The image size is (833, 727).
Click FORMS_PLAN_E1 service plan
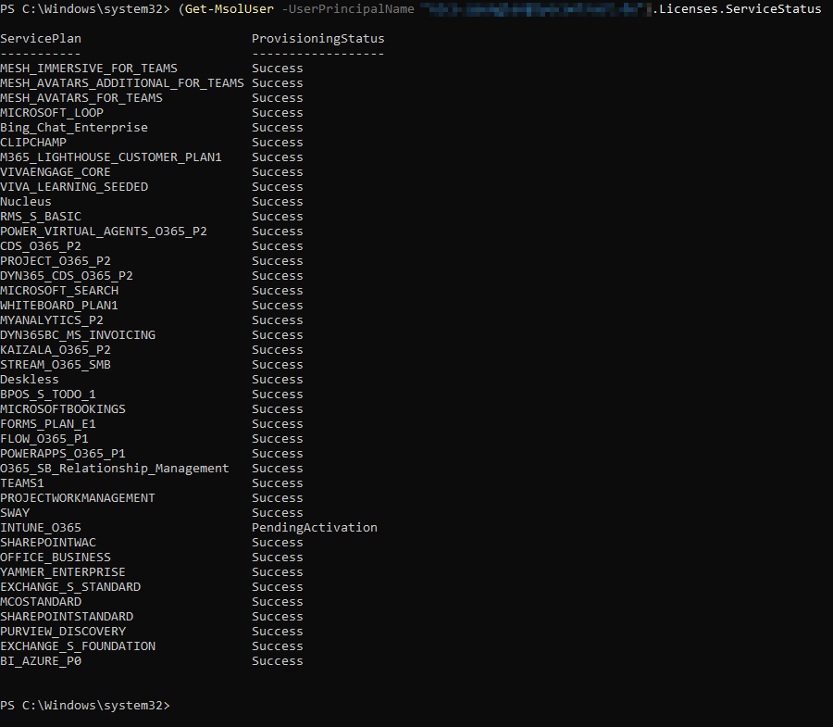point(48,424)
